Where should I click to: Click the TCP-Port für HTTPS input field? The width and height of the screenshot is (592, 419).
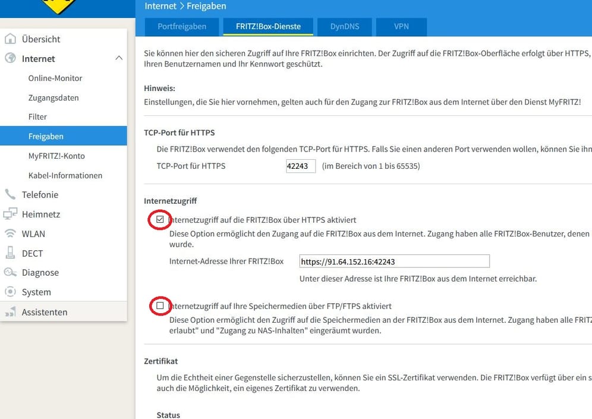[x=300, y=166]
